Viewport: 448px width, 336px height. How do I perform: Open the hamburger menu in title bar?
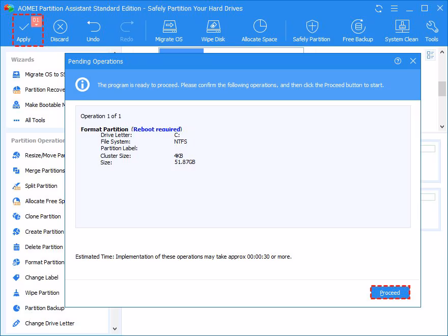point(394,9)
